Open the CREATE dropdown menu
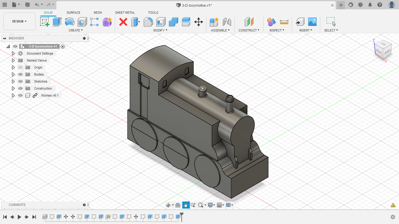This screenshot has width=399, height=224. click(x=76, y=30)
